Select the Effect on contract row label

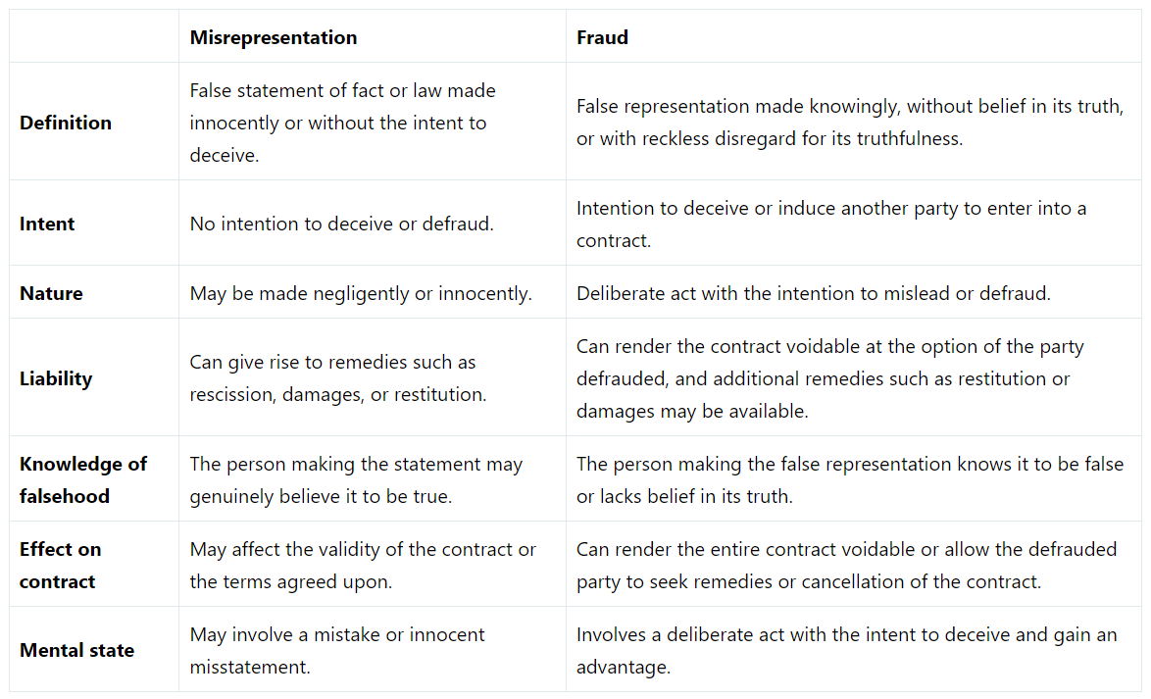pos(60,565)
